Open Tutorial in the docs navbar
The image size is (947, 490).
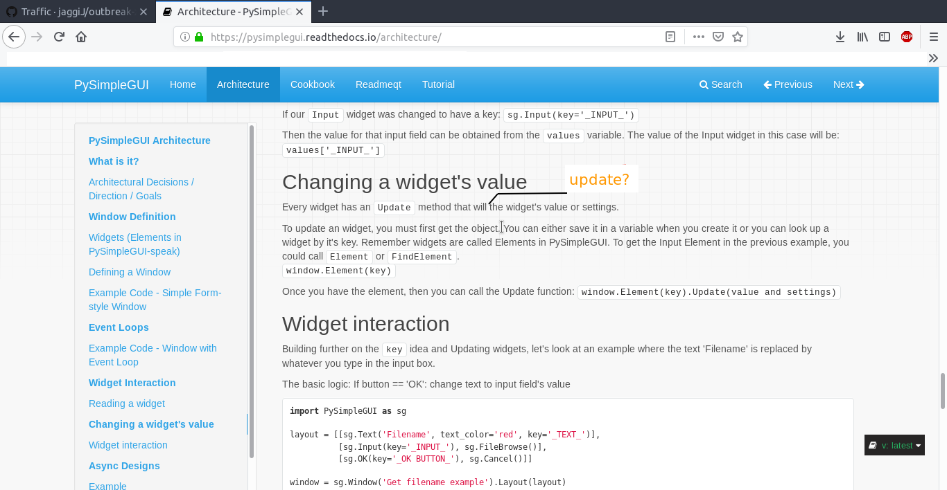tap(439, 84)
